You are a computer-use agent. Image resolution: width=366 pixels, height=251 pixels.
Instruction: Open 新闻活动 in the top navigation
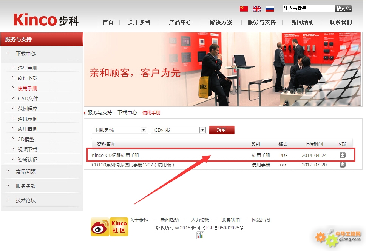click(303, 22)
